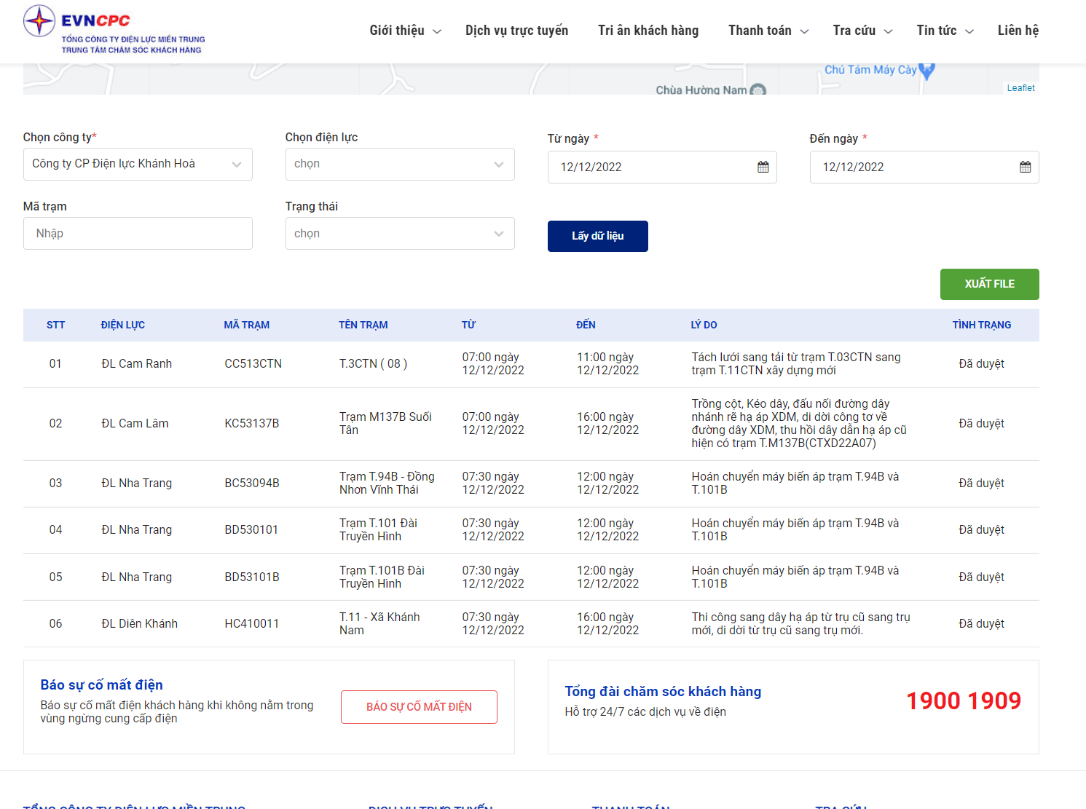Open the Thanh toán menu

click(x=768, y=31)
